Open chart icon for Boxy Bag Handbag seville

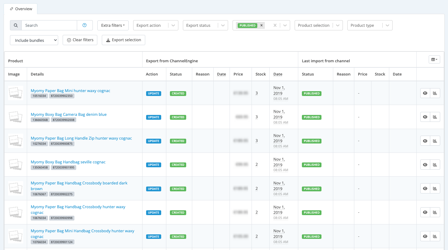(x=435, y=165)
